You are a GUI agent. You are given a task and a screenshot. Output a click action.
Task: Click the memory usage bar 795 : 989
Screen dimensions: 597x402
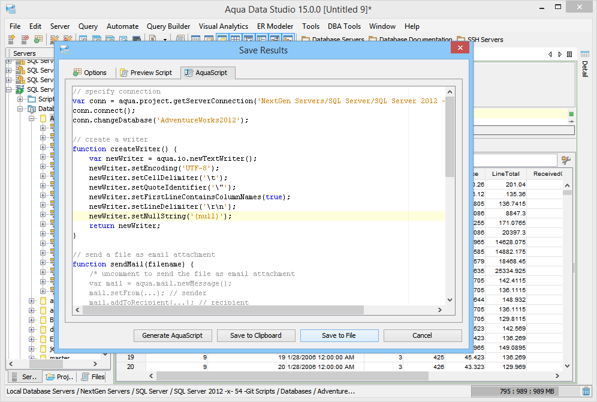526,391
